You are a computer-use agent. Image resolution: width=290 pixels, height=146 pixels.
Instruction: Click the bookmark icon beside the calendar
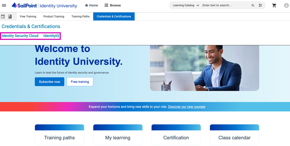click(10, 16)
